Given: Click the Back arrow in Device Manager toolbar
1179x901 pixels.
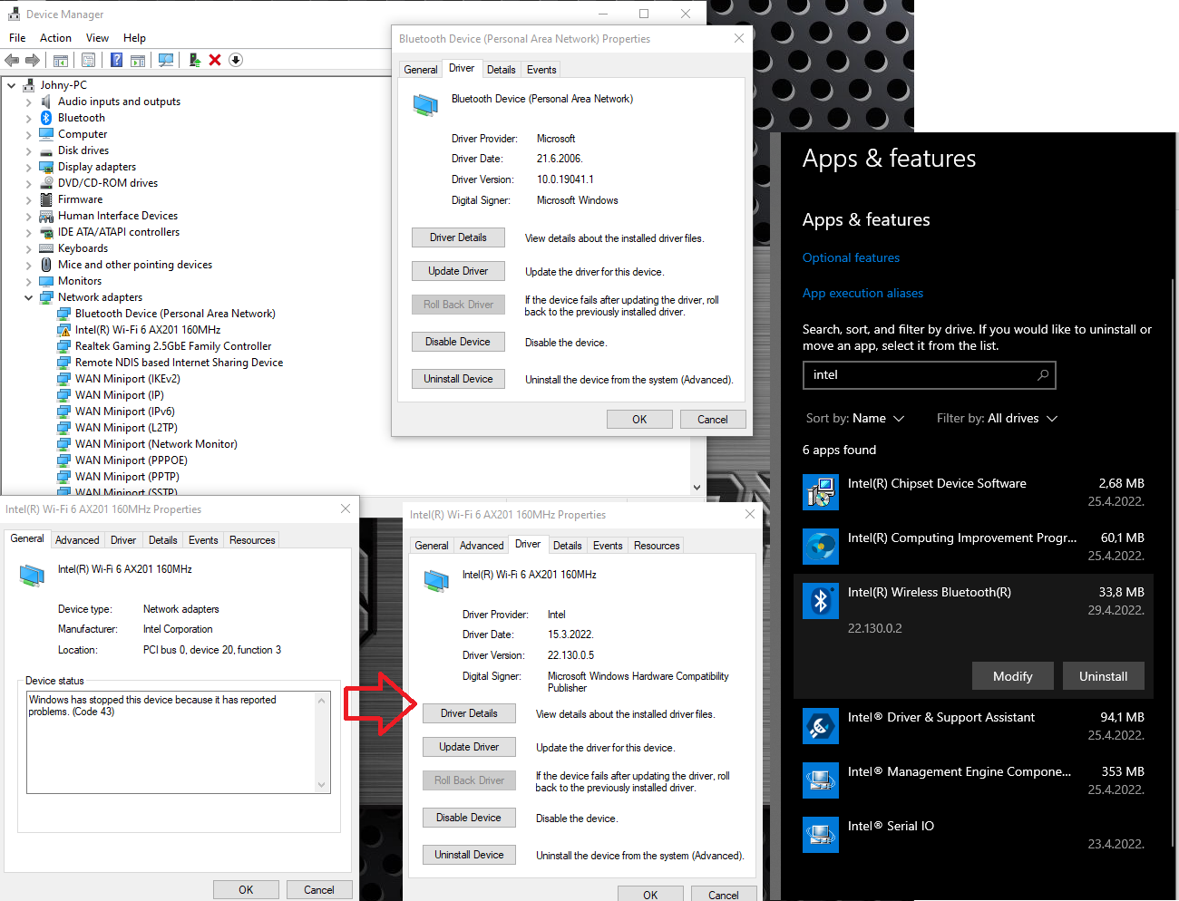Looking at the screenshot, I should click(x=12, y=61).
